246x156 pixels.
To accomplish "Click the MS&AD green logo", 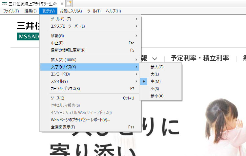I will [x=28, y=36].
